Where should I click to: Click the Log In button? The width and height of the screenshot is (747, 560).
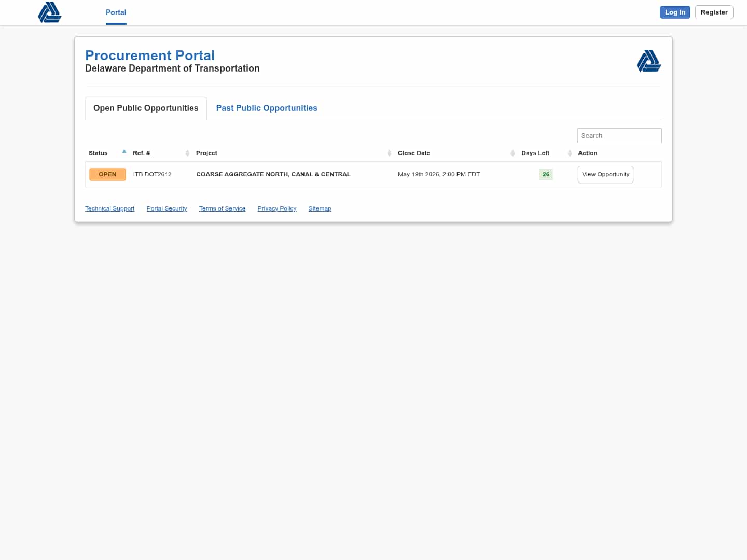click(x=675, y=12)
